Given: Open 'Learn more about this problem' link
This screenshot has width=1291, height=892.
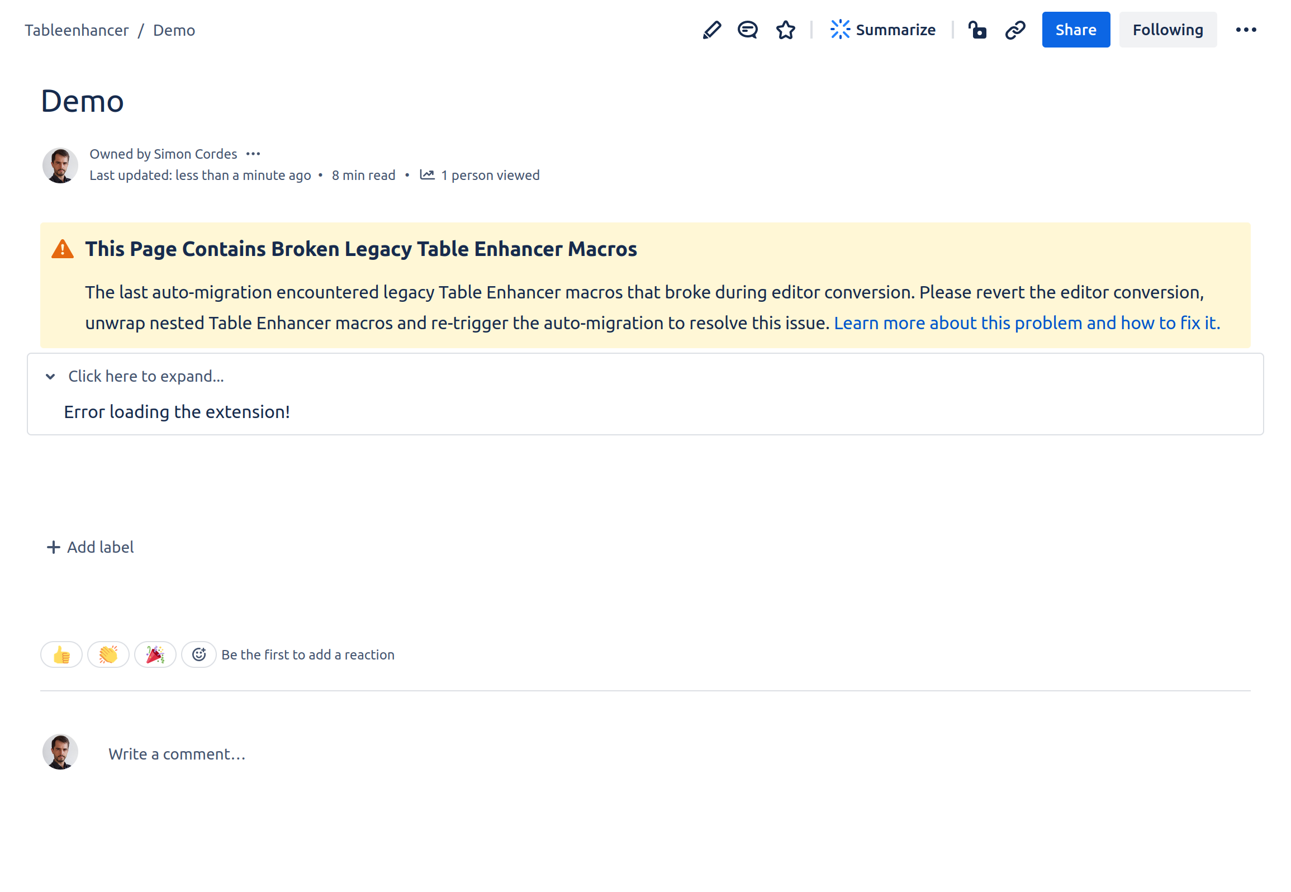Looking at the screenshot, I should point(1027,323).
